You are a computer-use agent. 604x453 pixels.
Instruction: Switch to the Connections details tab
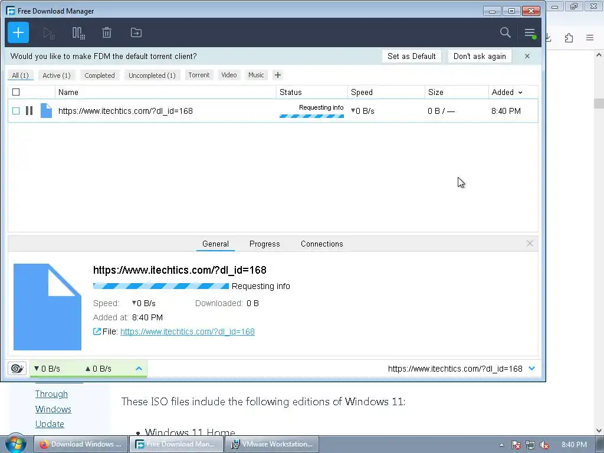pos(322,244)
